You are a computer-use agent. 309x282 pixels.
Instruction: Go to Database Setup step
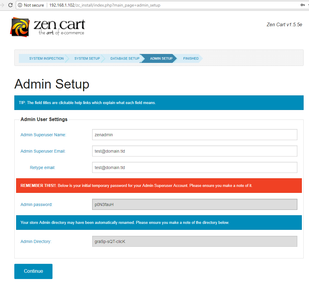click(x=125, y=58)
